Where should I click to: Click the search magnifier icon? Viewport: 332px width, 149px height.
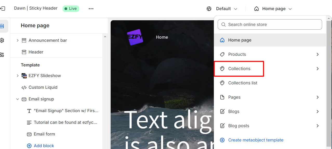[223, 24]
